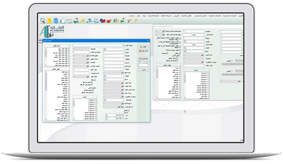This screenshot has width=283, height=164.
Task: Open the rightmost item in the top menu bar
Action: 241,16
